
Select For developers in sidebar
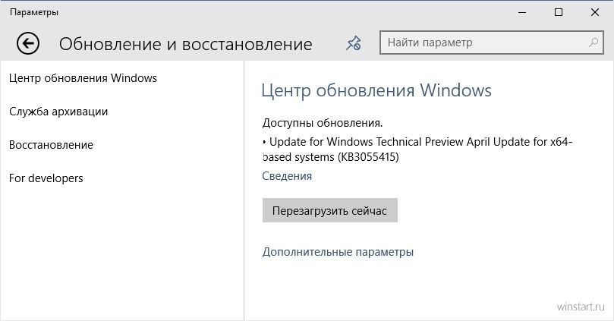click(x=46, y=178)
